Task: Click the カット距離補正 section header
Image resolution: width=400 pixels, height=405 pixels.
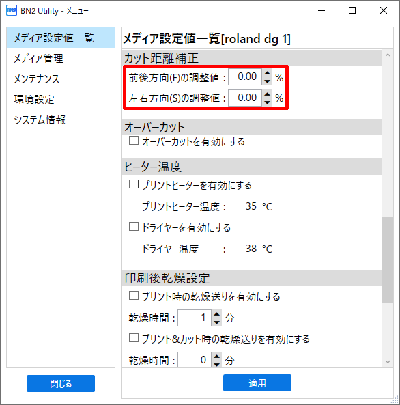Action: (x=251, y=58)
